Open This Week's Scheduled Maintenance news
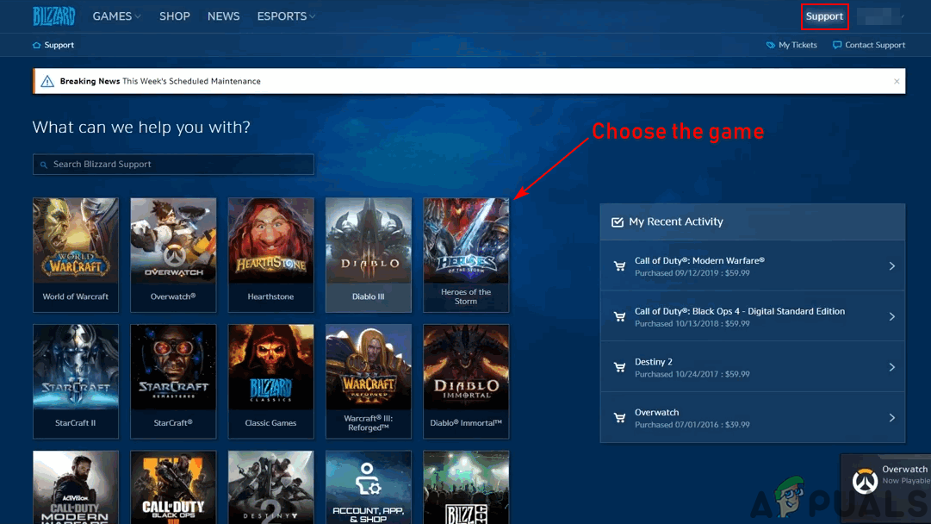 pos(191,81)
